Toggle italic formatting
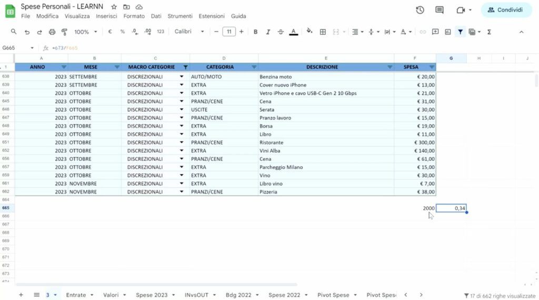This screenshot has width=539, height=300. (x=268, y=32)
